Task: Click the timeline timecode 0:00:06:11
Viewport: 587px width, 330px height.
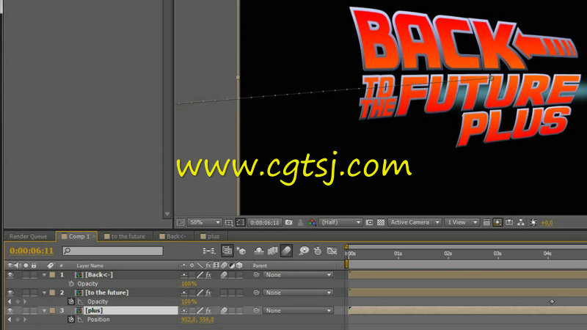Action: click(32, 251)
